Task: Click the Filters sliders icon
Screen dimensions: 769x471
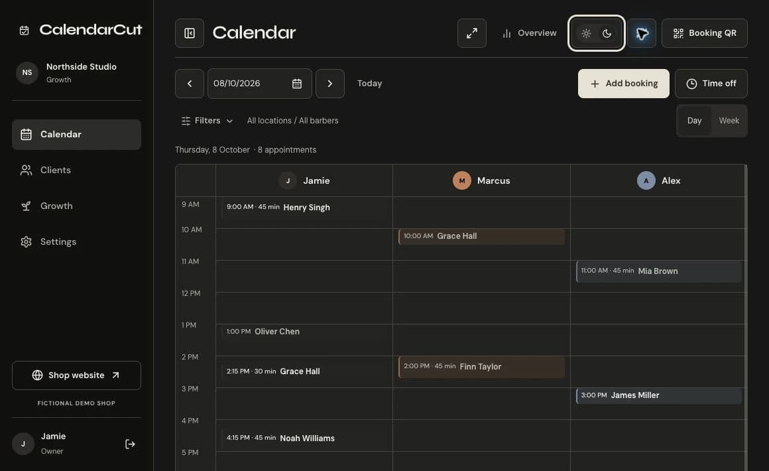Action: point(186,121)
